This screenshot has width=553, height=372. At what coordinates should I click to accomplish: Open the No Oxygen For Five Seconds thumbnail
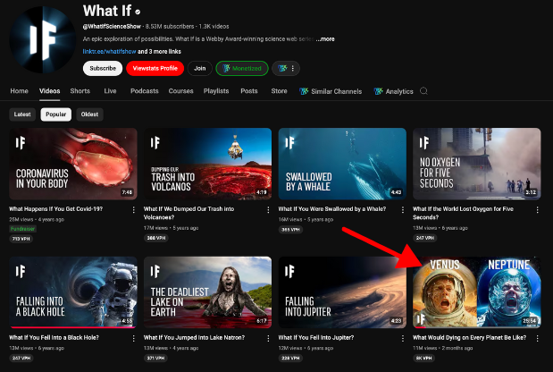[477, 164]
